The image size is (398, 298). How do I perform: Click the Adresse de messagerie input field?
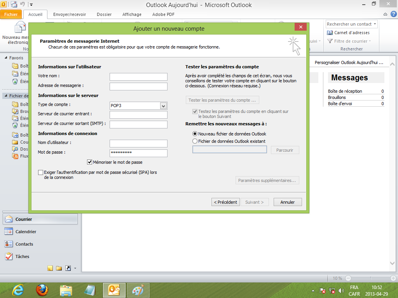138,87
